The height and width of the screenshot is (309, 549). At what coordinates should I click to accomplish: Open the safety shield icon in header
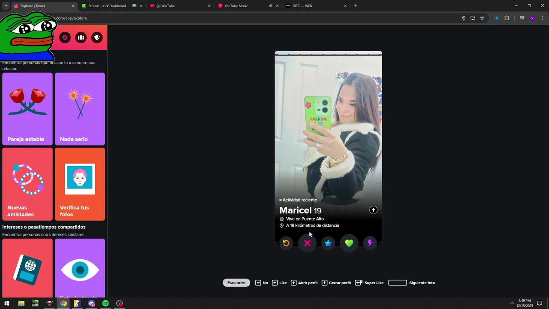tap(97, 37)
